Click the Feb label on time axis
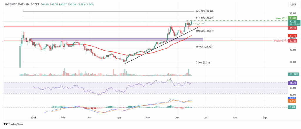The height and width of the screenshot is (129, 301). pos(63,118)
